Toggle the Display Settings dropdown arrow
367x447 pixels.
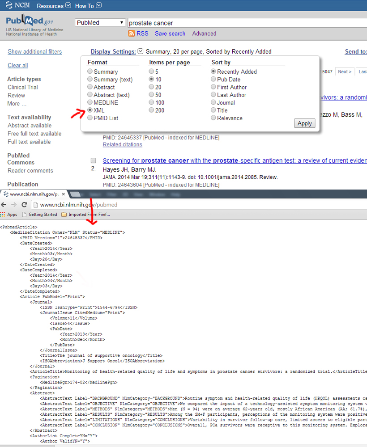pyautogui.click(x=141, y=51)
